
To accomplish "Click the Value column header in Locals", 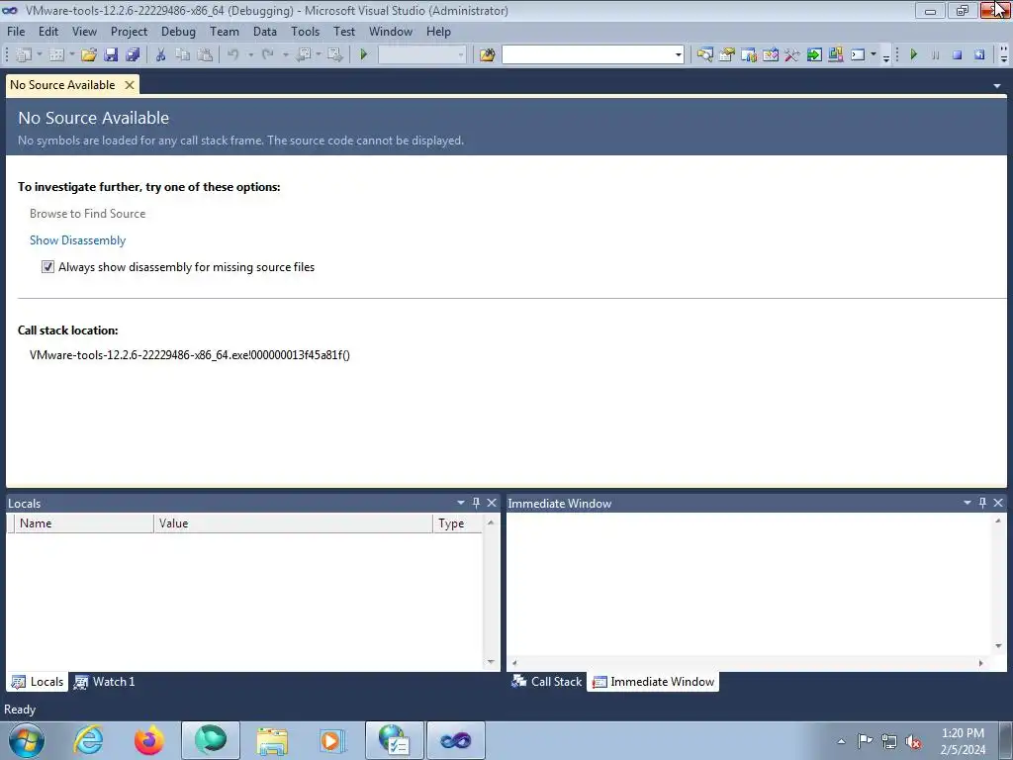I will (293, 523).
